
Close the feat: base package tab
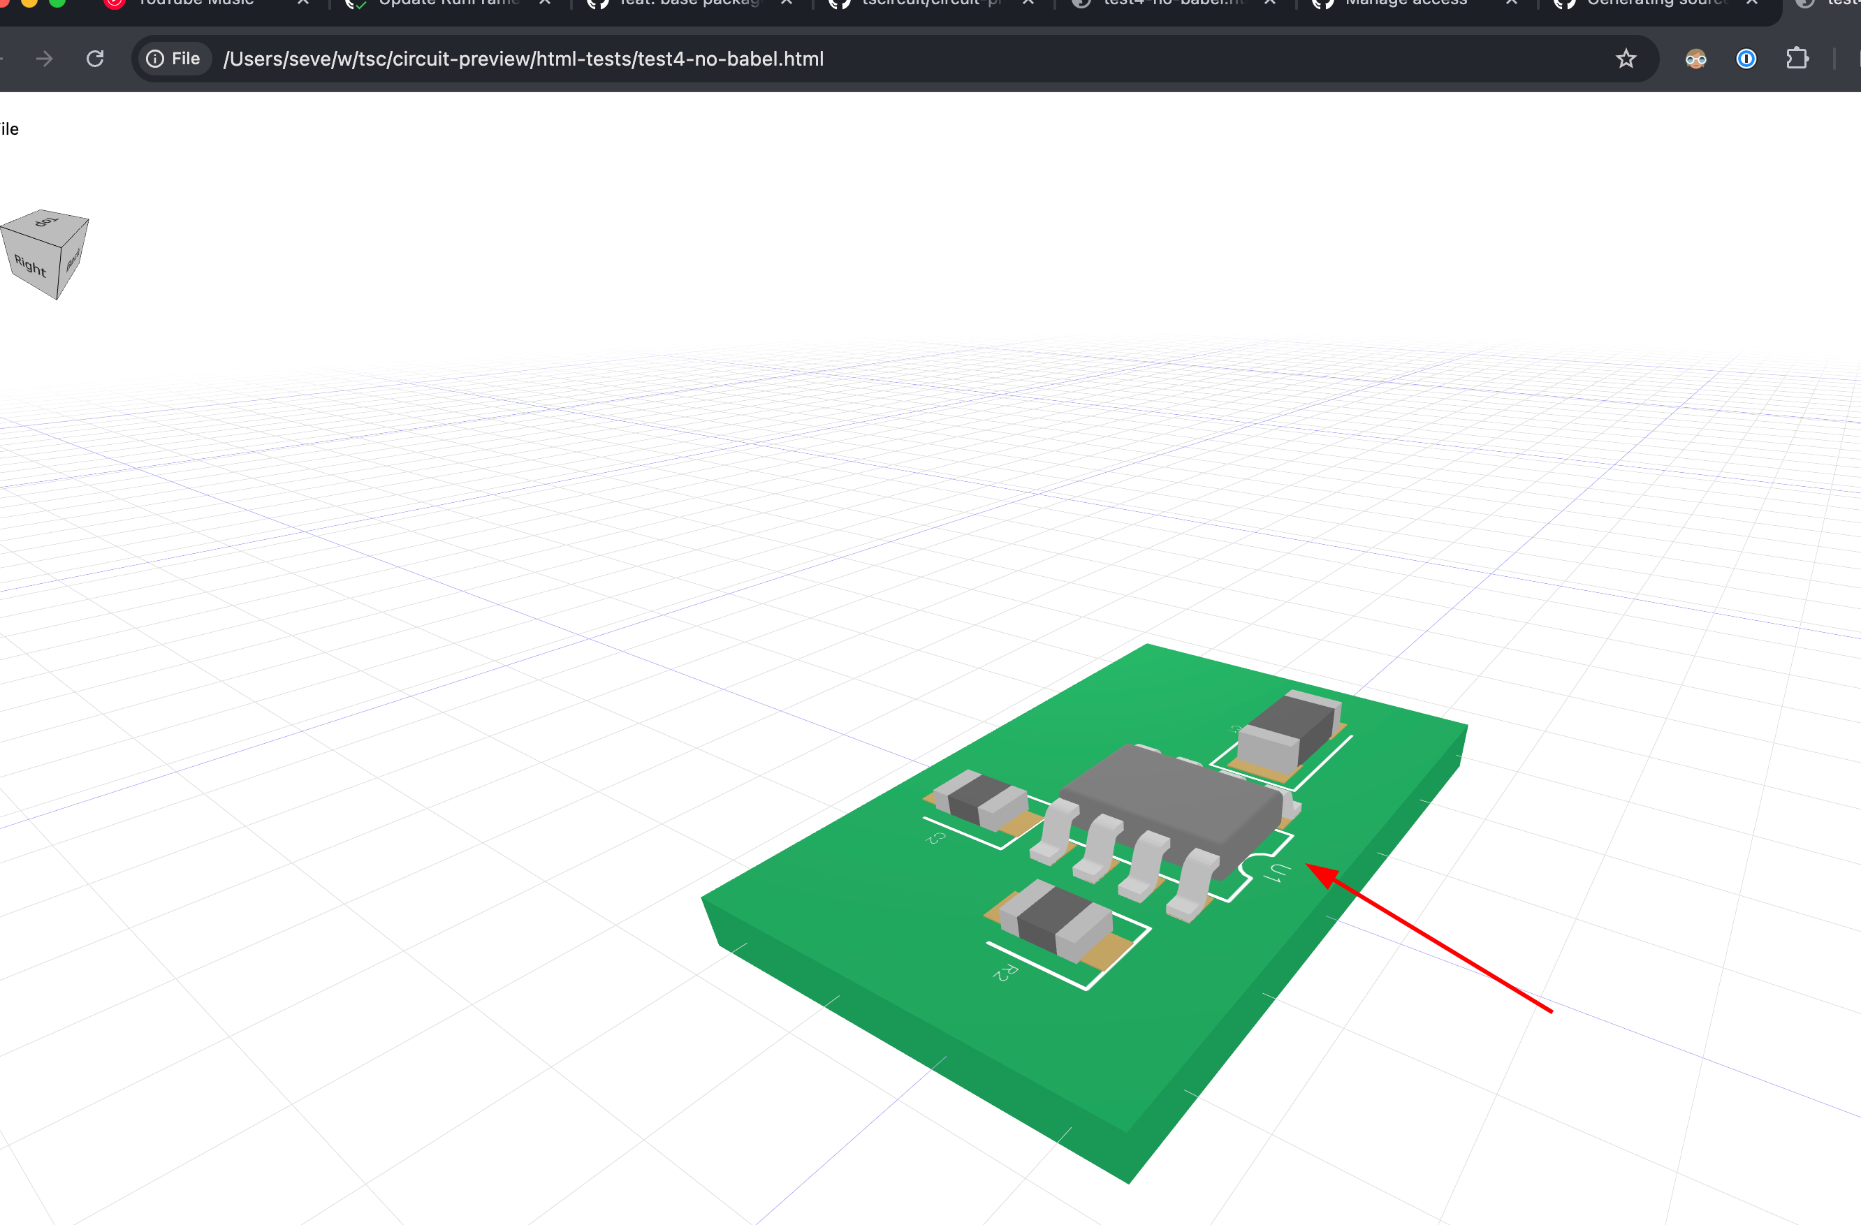(787, 2)
